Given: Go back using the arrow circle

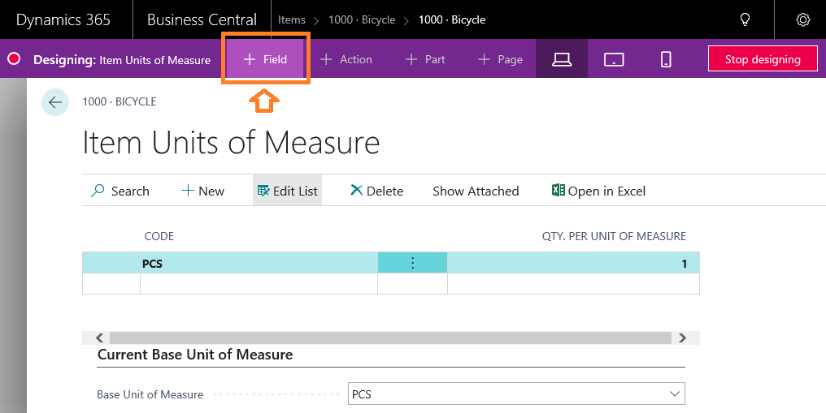Looking at the screenshot, I should [55, 102].
